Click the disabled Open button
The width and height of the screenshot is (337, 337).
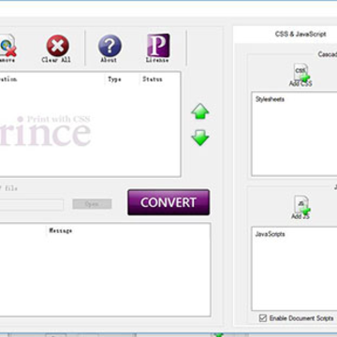[92, 204]
